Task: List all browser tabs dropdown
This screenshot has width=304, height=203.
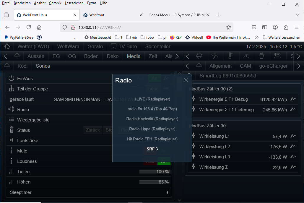Action: [x=298, y=15]
